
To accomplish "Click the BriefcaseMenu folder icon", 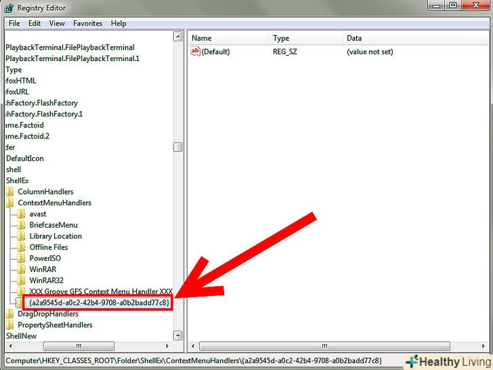I will pyautogui.click(x=22, y=225).
